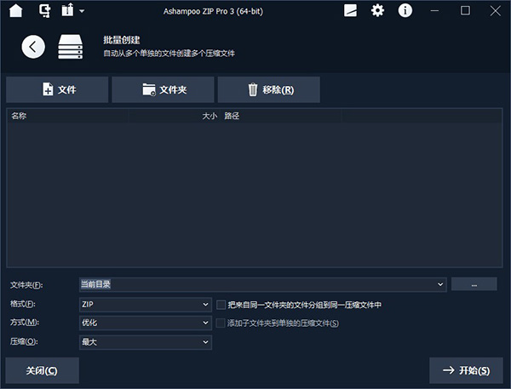The width and height of the screenshot is (511, 389).
Task: Go back with the round back arrow
Action: (x=33, y=47)
